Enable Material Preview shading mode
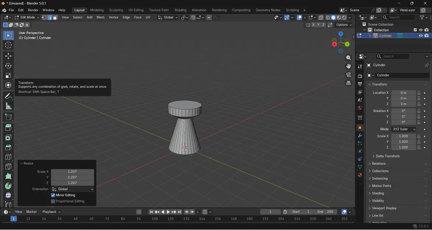The image size is (432, 230). click(x=338, y=17)
